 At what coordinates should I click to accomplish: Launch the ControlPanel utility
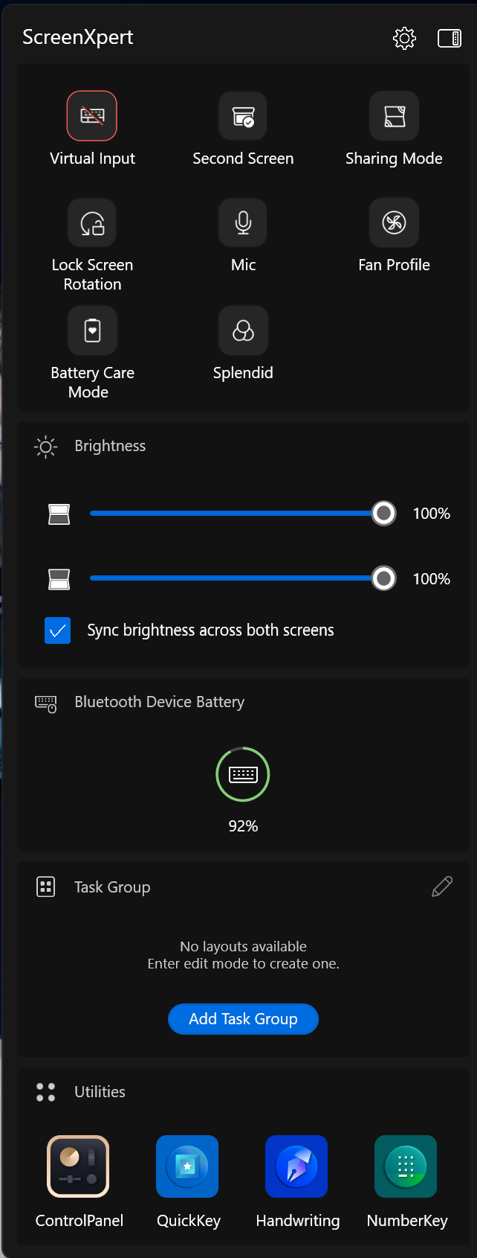(78, 1166)
